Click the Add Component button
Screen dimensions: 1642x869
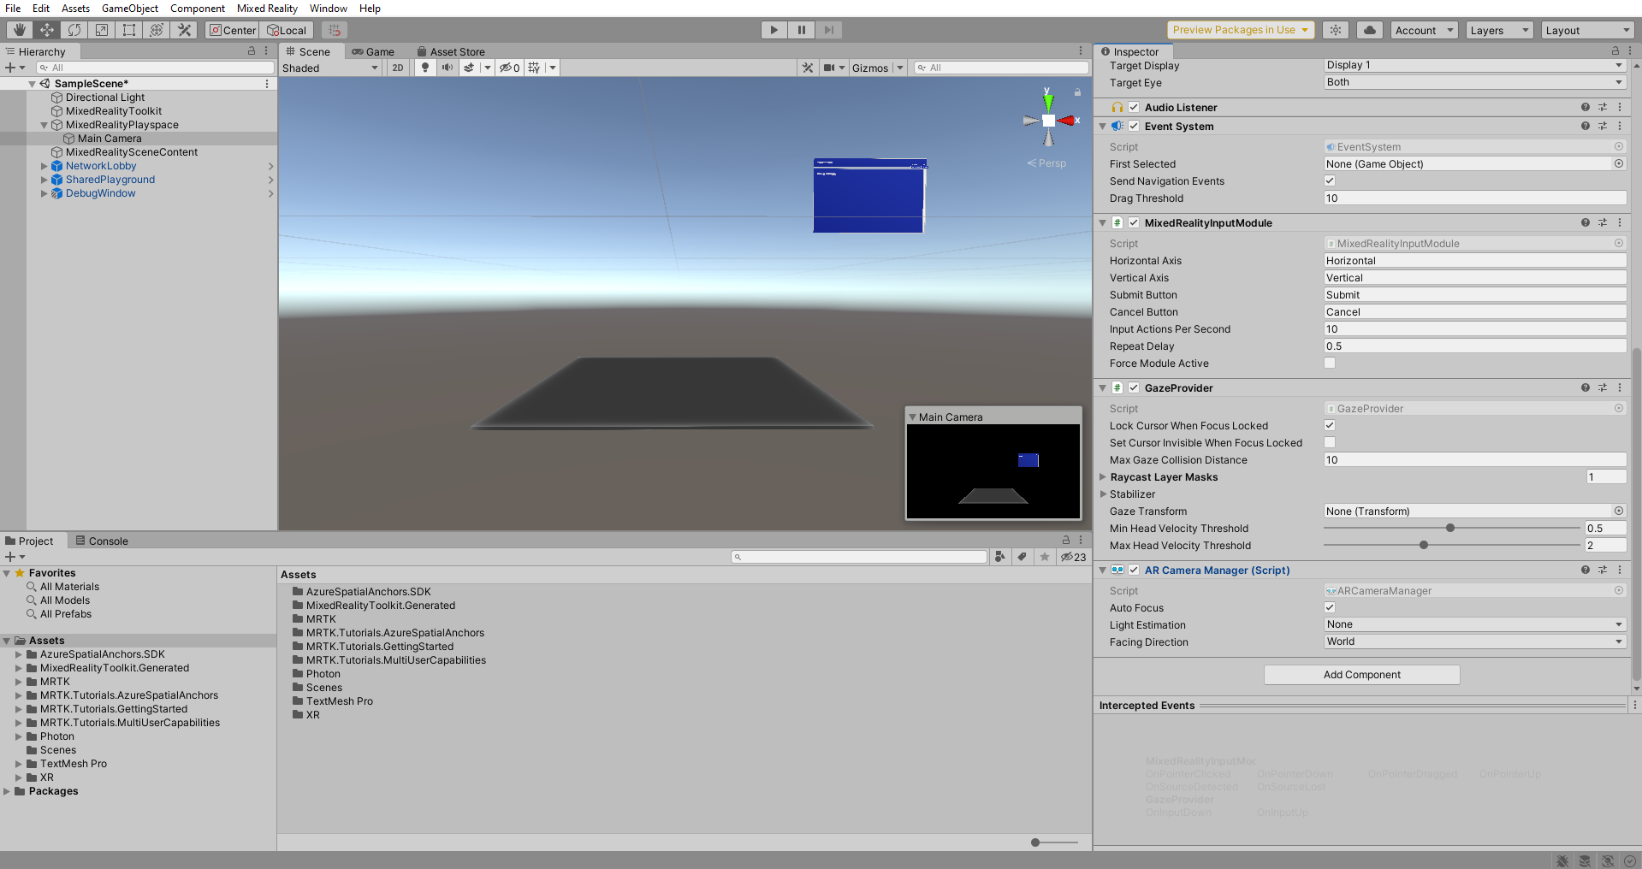pos(1361,674)
